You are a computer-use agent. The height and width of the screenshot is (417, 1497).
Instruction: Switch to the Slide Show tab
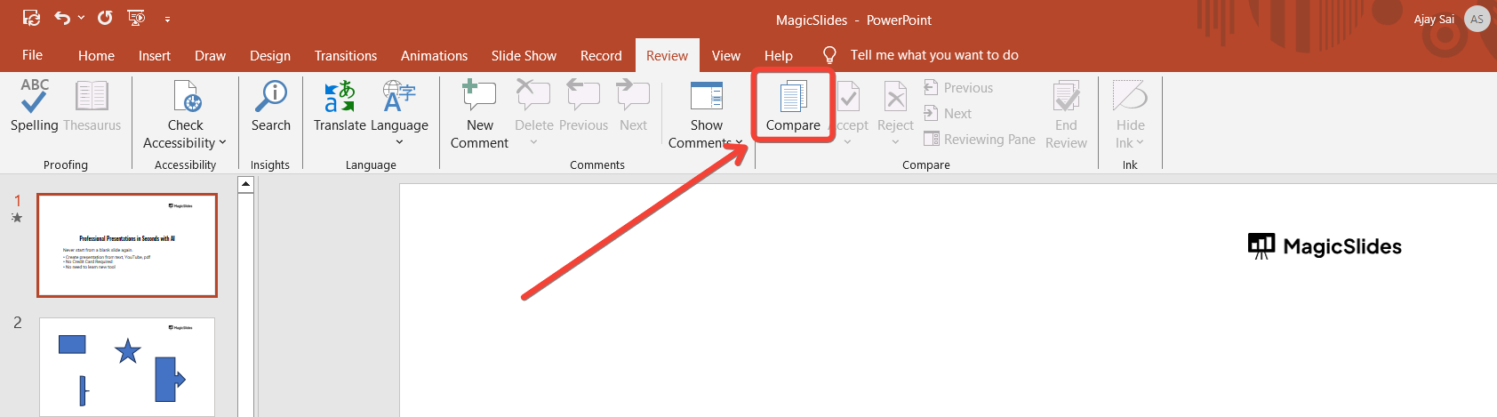click(x=524, y=55)
